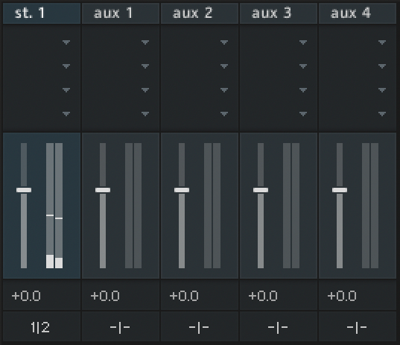Select the aux 1 channel header
This screenshot has width=400, height=345.
coord(121,13)
